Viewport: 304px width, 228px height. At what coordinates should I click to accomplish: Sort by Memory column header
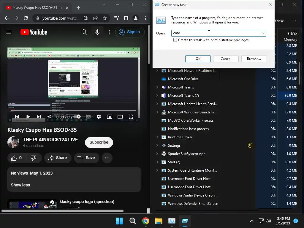pyautogui.click(x=290, y=36)
